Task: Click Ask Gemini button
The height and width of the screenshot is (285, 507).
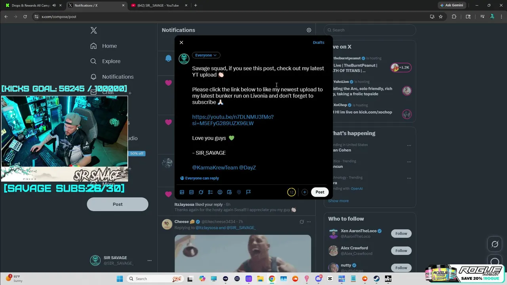Action: point(451,6)
